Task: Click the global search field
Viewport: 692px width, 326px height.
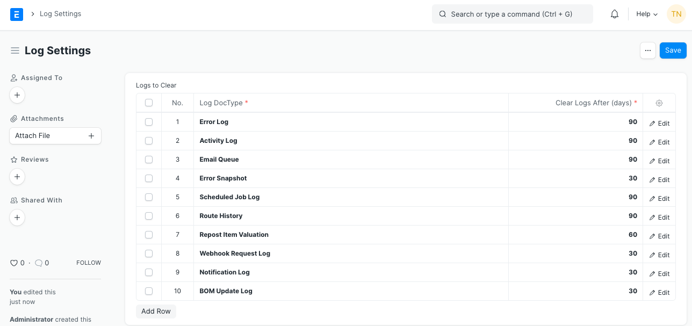Action: click(512, 14)
